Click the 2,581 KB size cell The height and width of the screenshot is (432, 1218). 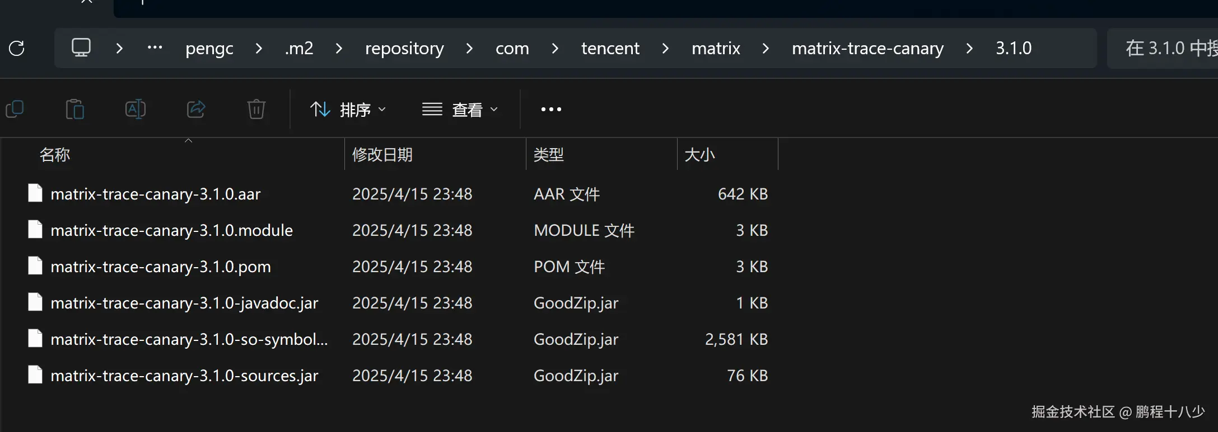tap(736, 339)
